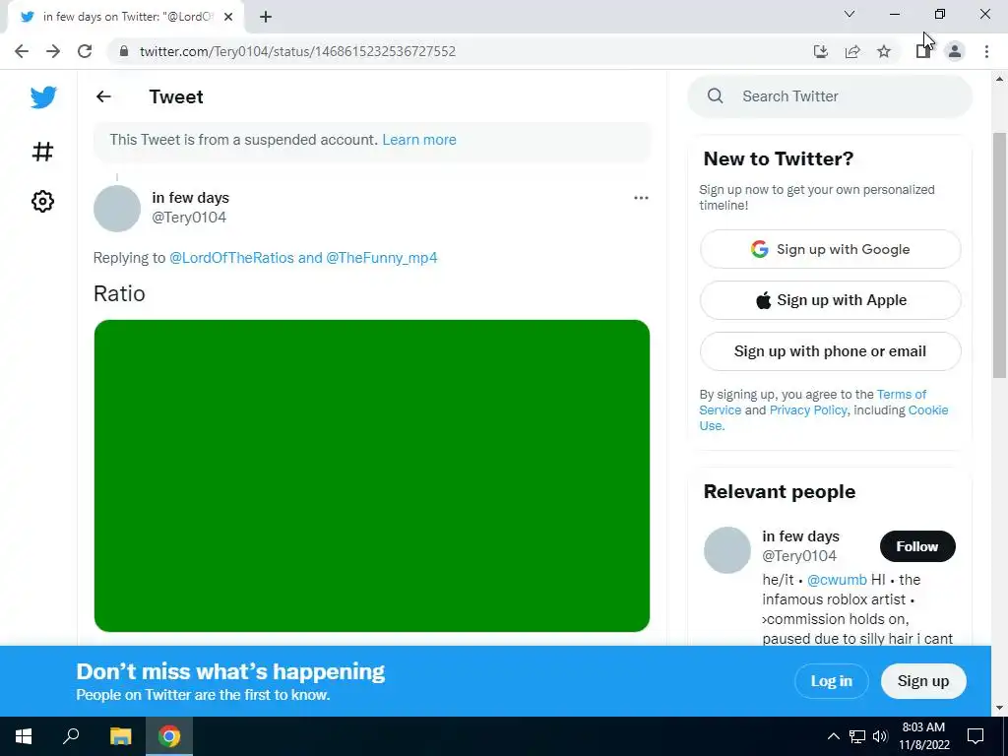Follow in few days account
1008x756 pixels.
(x=917, y=546)
